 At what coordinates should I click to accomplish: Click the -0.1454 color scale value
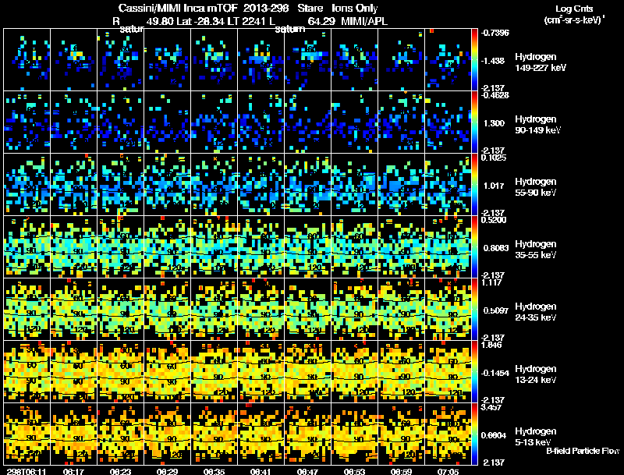pos(495,373)
